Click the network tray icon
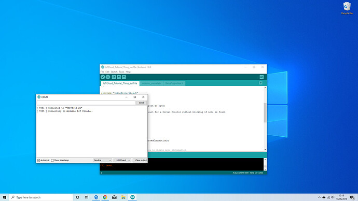358x201 pixels. point(328,197)
